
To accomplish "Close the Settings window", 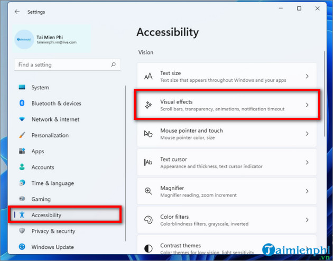I will click(318, 8).
